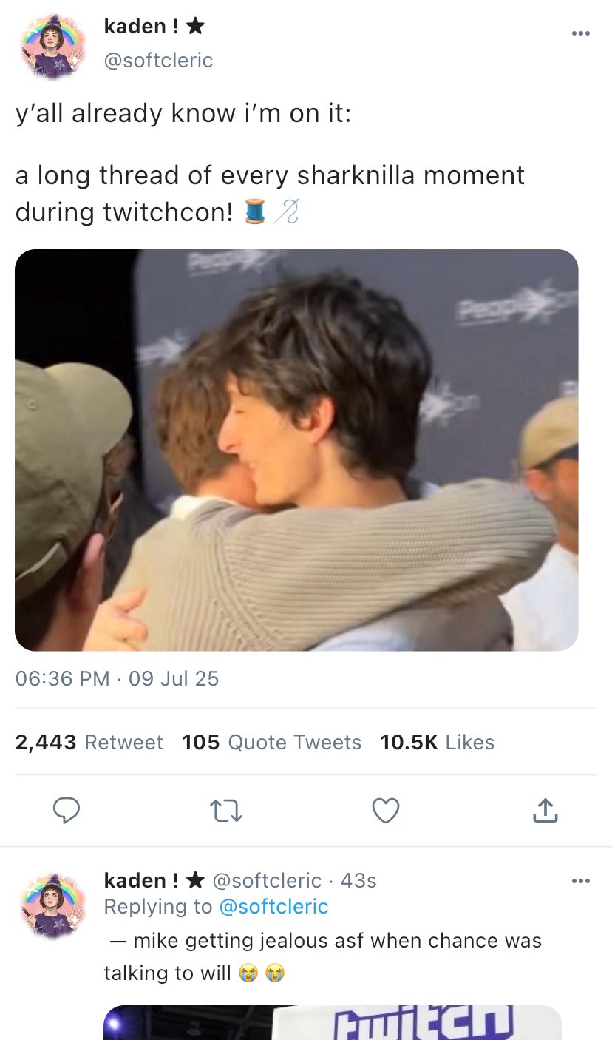The image size is (612, 1040).
Task: Like the tweet with heart icon
Action: [x=385, y=811]
